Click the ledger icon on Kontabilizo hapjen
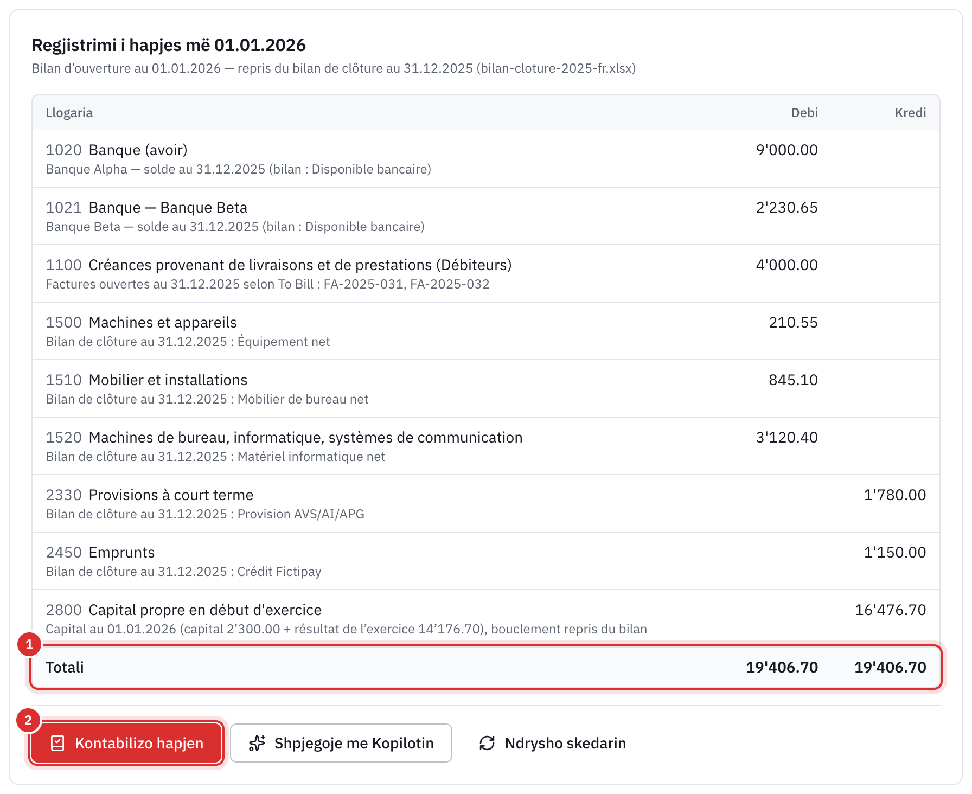This screenshot has height=794, width=972. point(57,743)
